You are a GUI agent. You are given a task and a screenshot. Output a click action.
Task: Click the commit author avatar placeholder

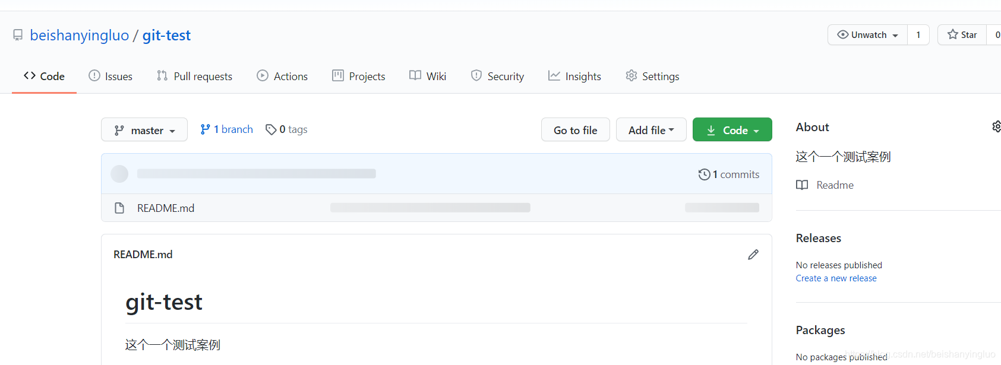[x=119, y=174]
